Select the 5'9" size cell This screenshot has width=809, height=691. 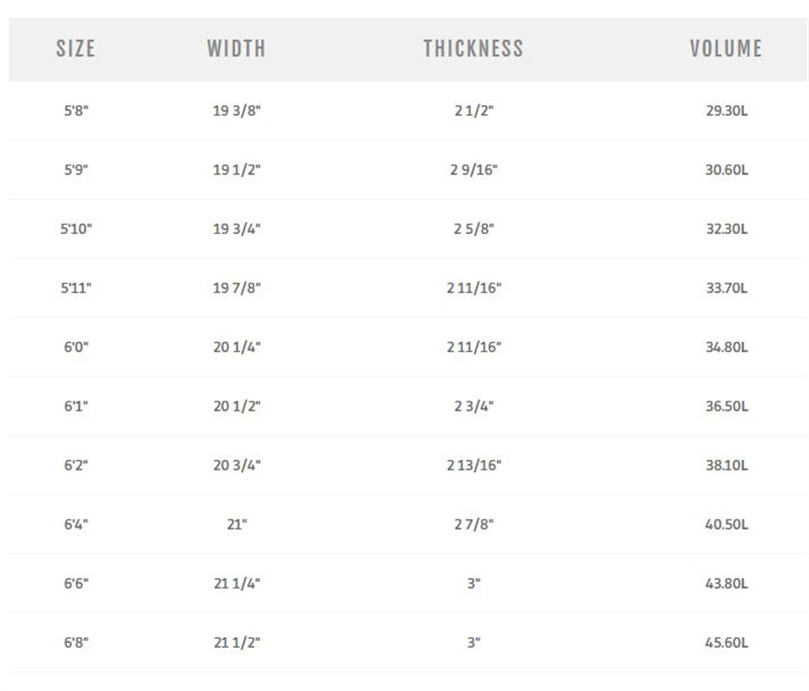[76, 170]
